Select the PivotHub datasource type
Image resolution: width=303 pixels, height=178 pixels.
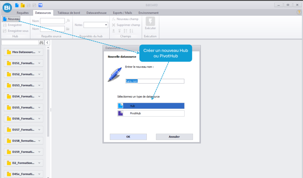pyautogui.click(x=151, y=113)
